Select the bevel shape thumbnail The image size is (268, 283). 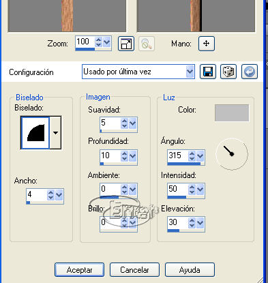pyautogui.click(x=35, y=133)
